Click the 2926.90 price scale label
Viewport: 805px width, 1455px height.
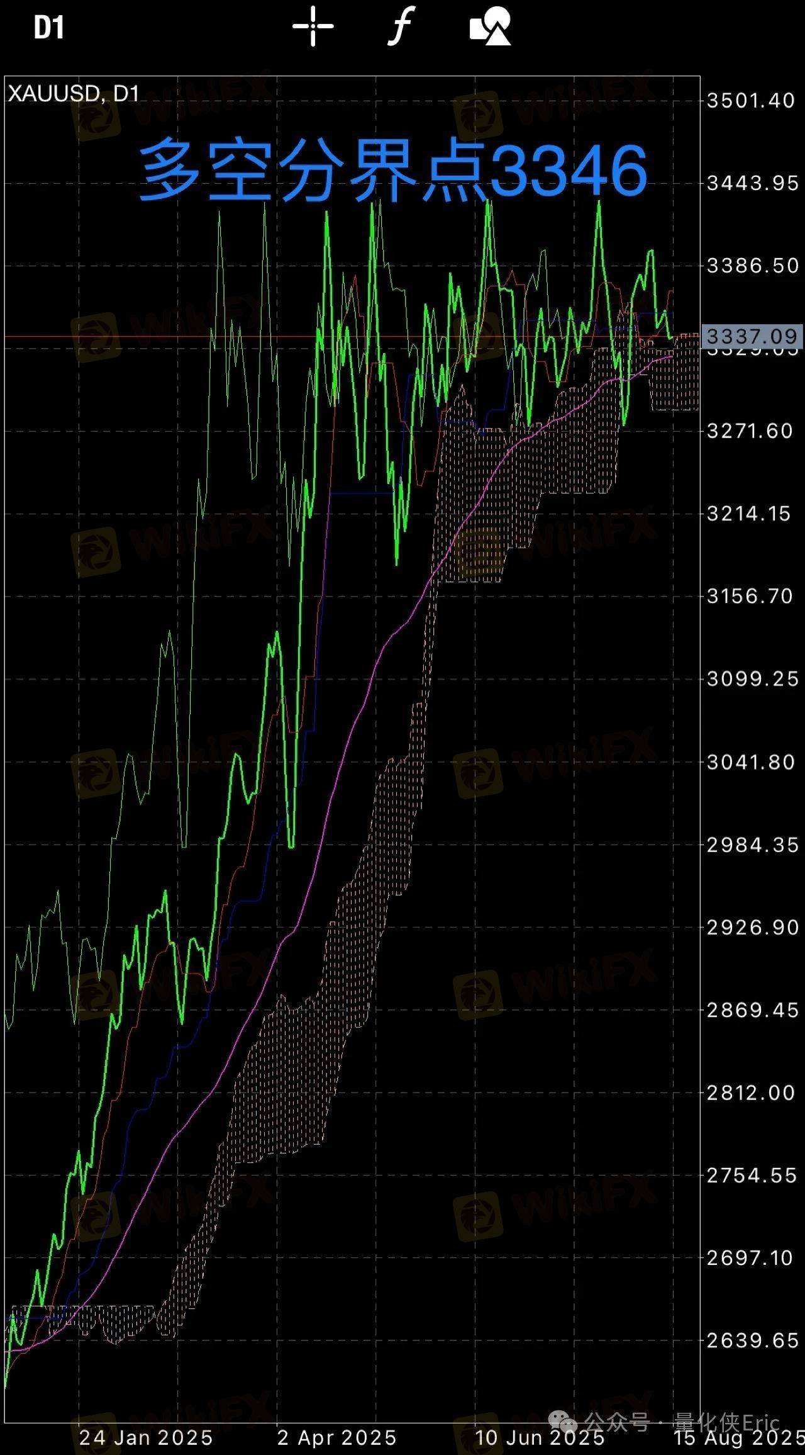click(752, 927)
